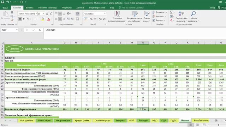226x127 pixels.
Task: Save the workbook with the floppy icon
Action: pyautogui.click(x=2, y=2)
